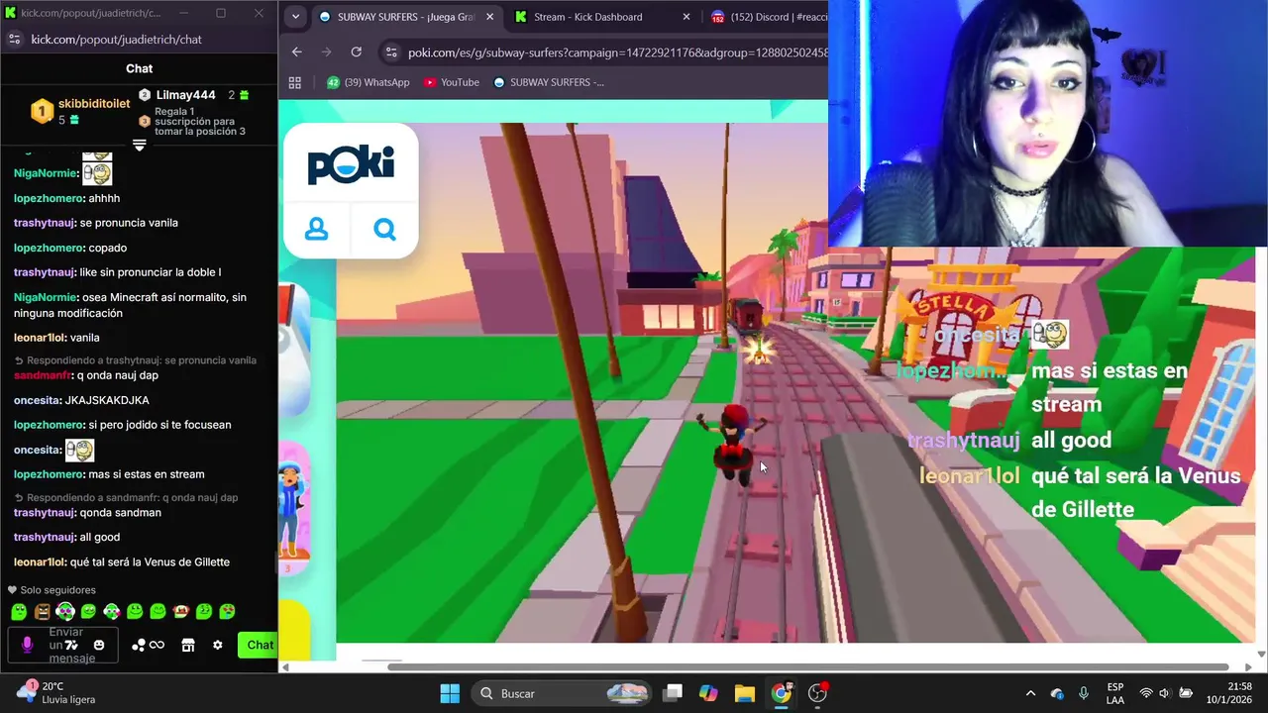Open the Windows Start menu
Screen dimensions: 1268x713
pos(449,693)
